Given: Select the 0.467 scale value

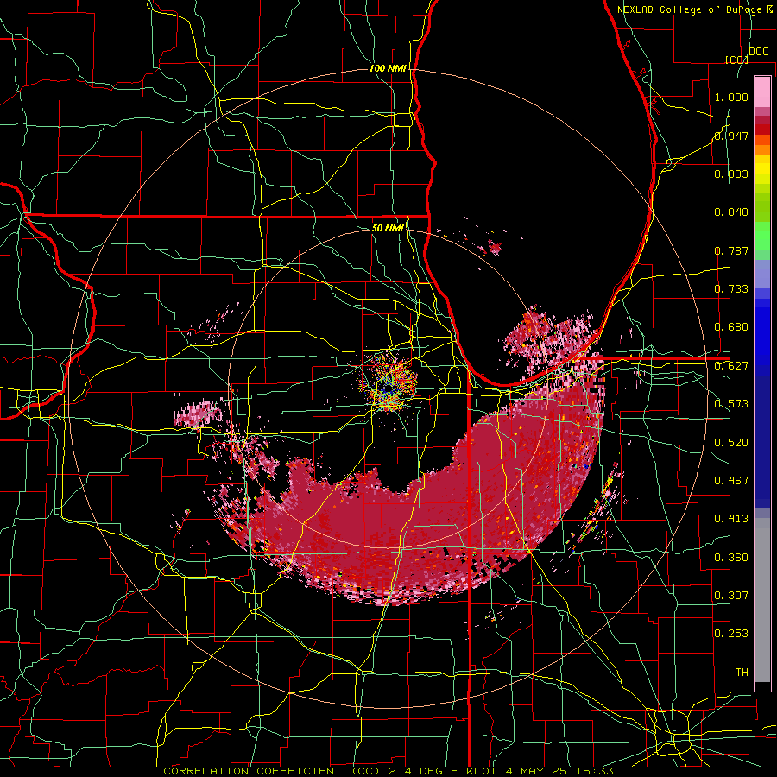Looking at the screenshot, I should pyautogui.click(x=731, y=481).
